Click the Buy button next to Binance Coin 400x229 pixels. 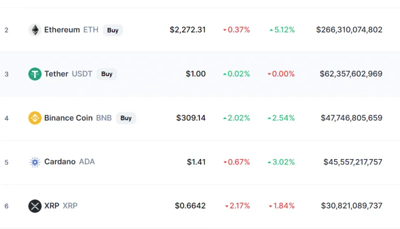point(126,118)
